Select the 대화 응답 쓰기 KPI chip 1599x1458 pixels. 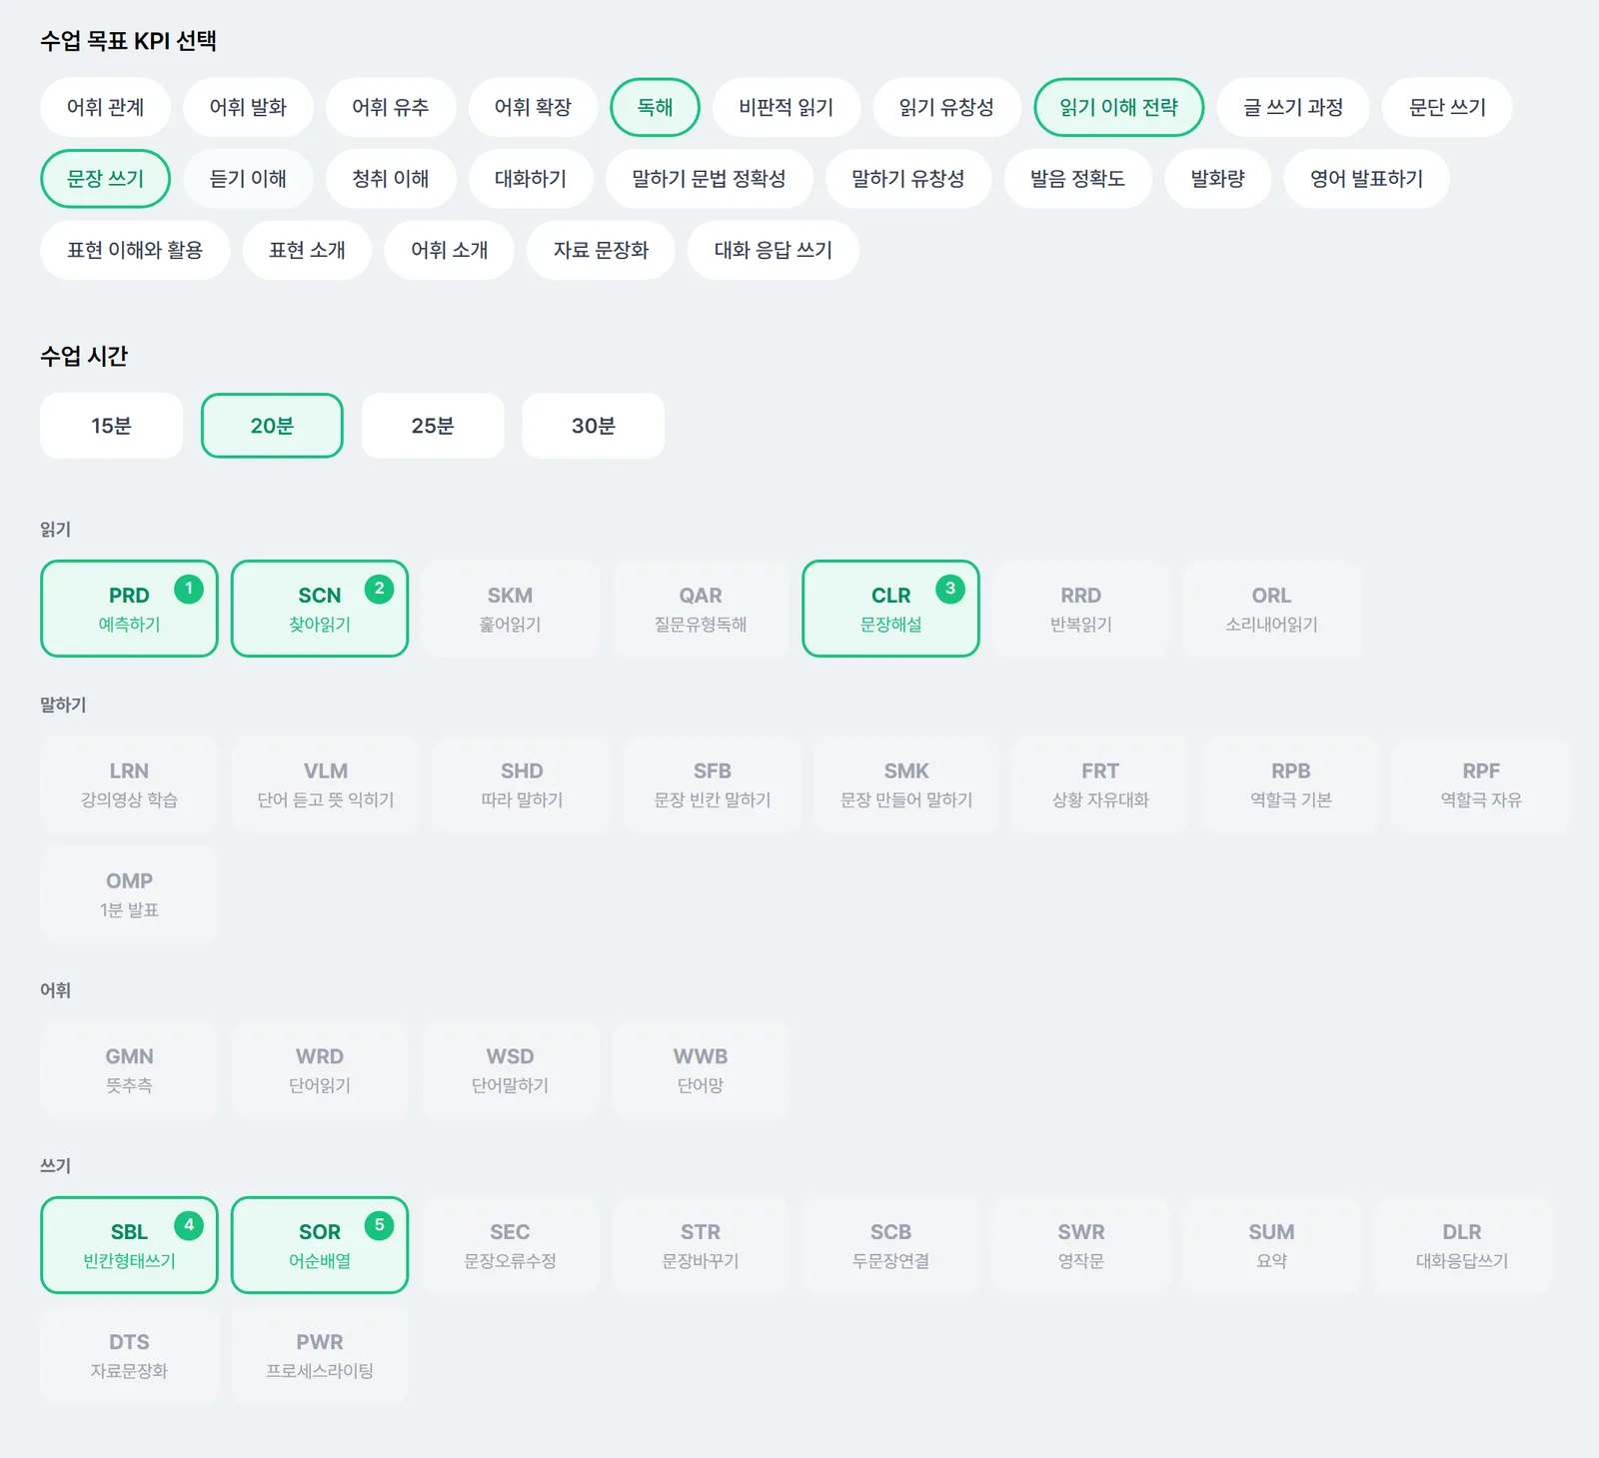pos(773,250)
